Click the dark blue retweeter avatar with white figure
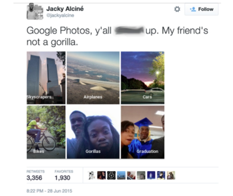The image size is (233, 196). (x=151, y=175)
